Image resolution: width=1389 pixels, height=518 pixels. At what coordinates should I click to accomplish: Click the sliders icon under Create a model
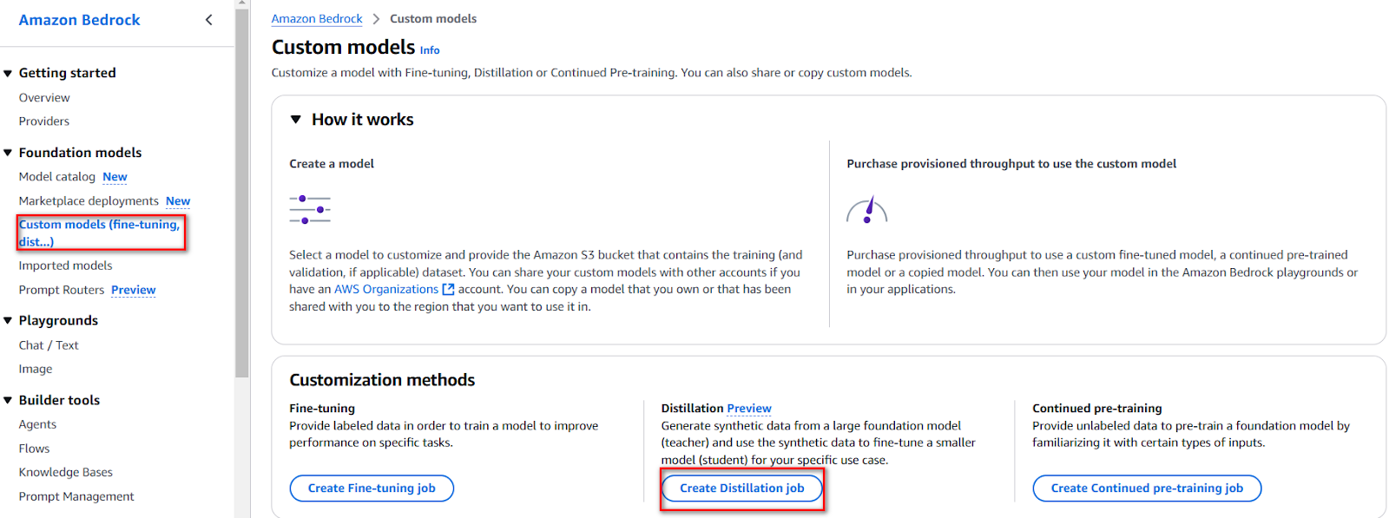[310, 210]
